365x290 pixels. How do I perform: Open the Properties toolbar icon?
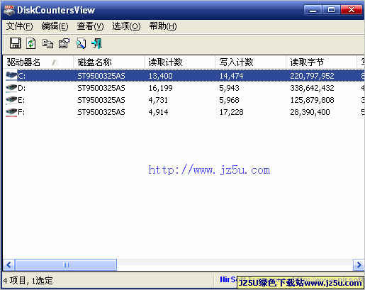coord(64,43)
